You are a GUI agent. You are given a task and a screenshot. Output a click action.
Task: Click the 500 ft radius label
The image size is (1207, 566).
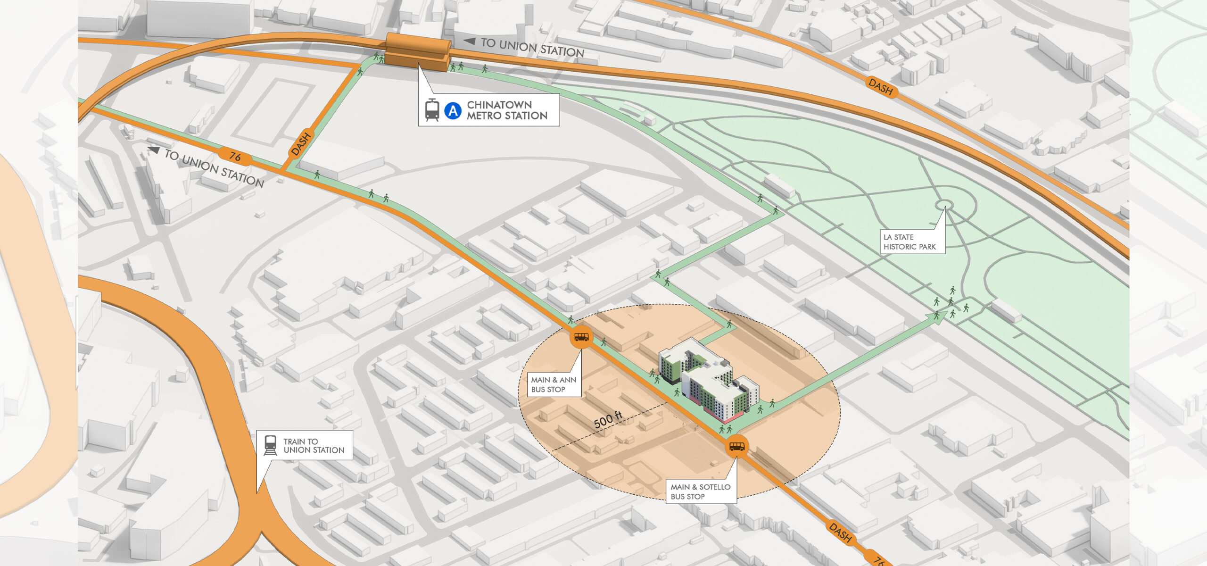(x=608, y=419)
